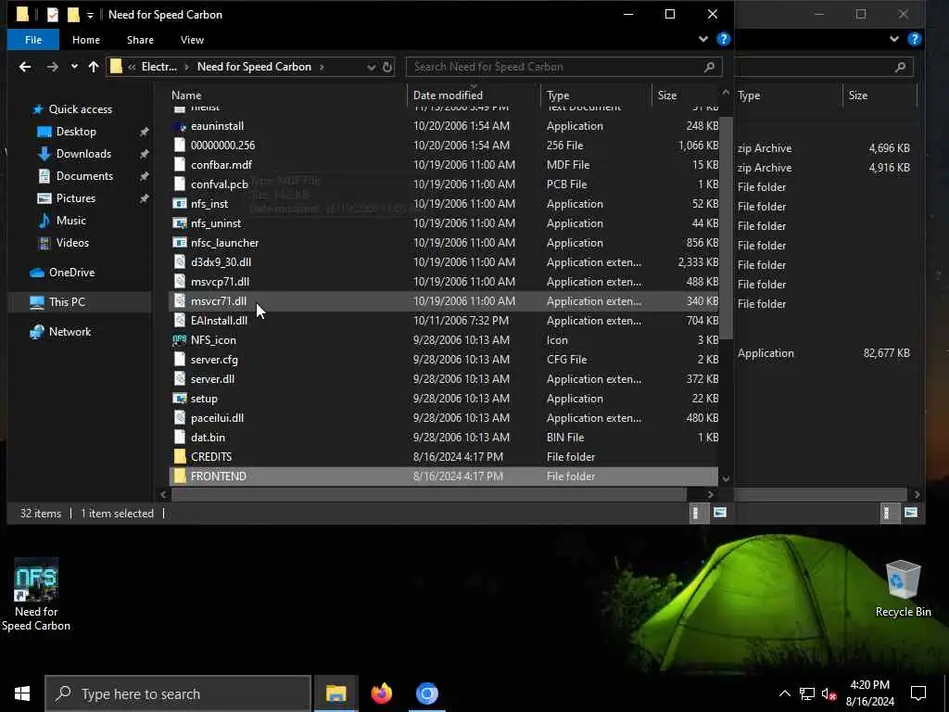Open the Home ribbon tab

(x=86, y=39)
